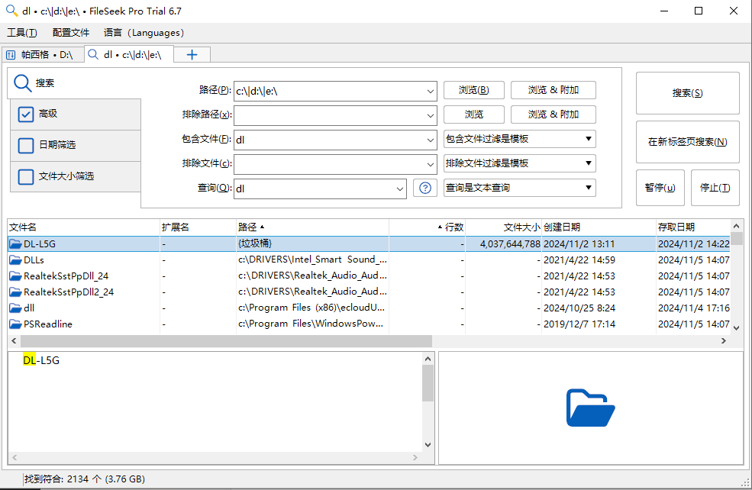752x490 pixels.
Task: Sort by the 存取日期 column header
Action: [x=693, y=227]
